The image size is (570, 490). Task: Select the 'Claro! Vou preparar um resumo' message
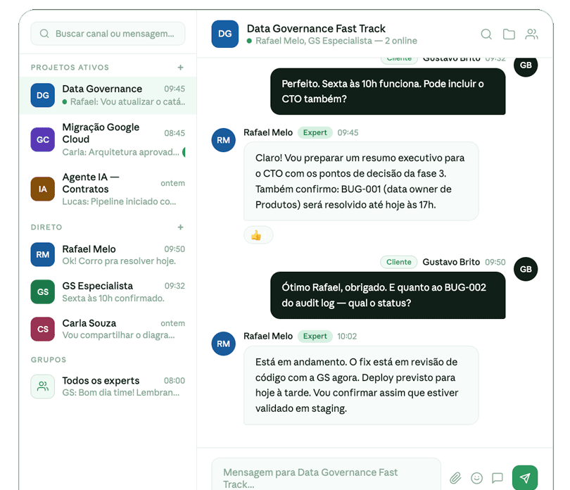(360, 181)
